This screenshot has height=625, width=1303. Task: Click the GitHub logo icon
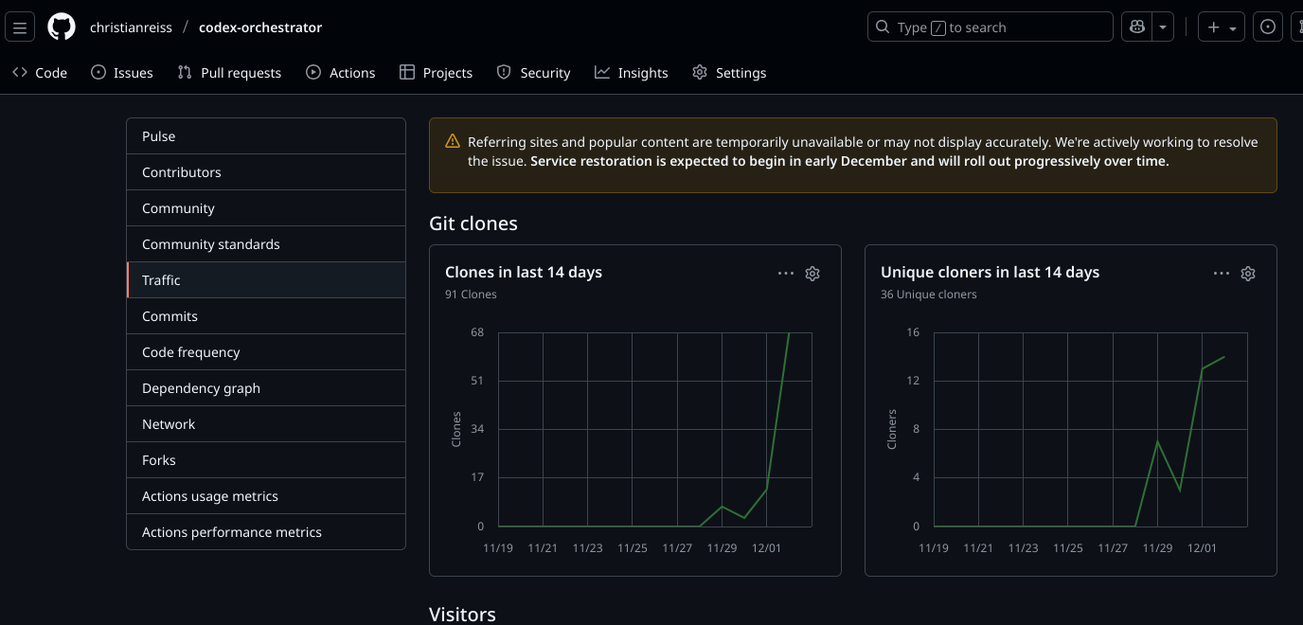coord(62,27)
